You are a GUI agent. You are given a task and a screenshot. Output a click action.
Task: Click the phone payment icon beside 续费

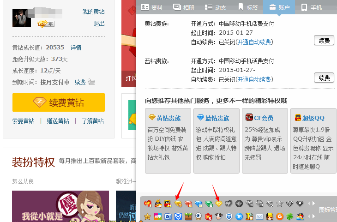coord(91,82)
